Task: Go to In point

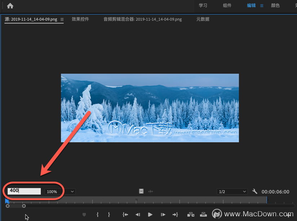Action: [x=125, y=214]
